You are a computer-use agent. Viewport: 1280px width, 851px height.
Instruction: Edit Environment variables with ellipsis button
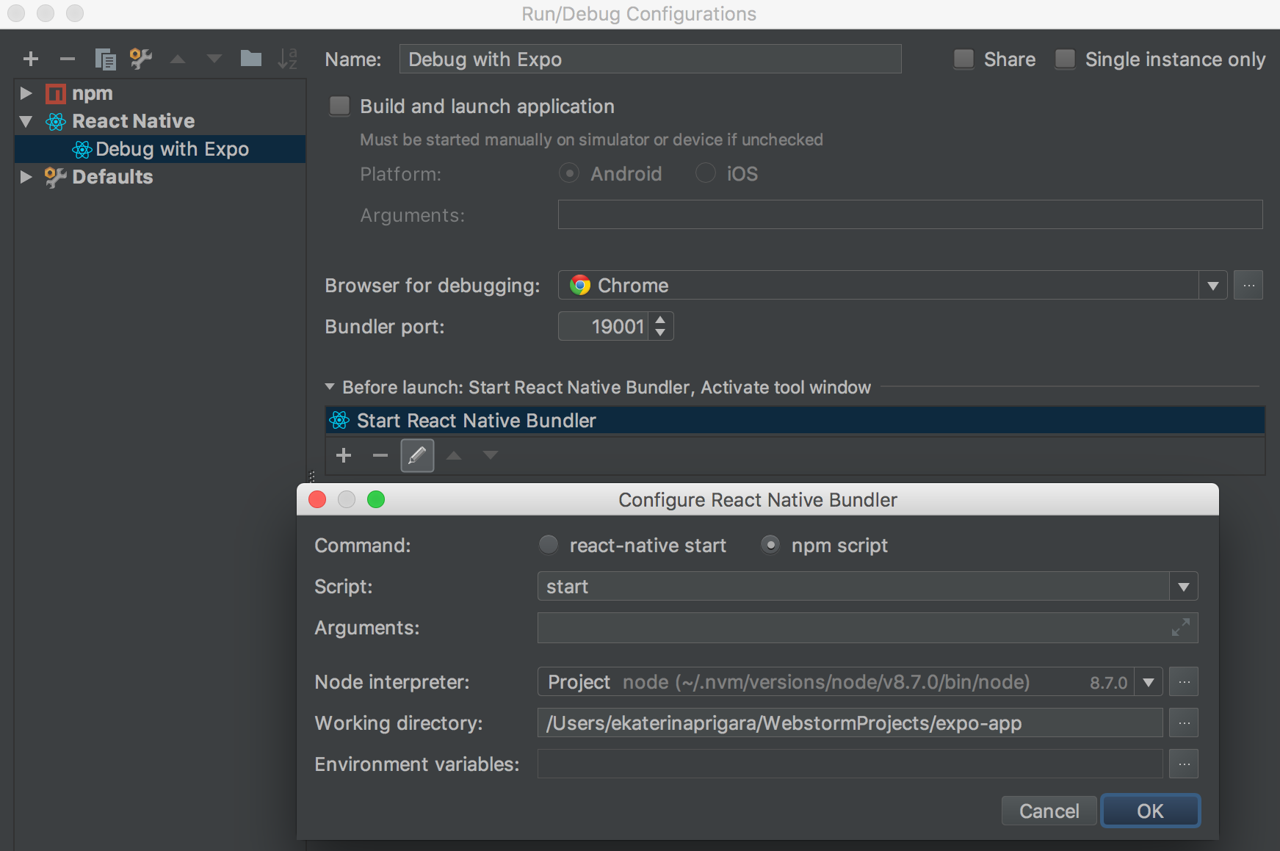[x=1184, y=764]
